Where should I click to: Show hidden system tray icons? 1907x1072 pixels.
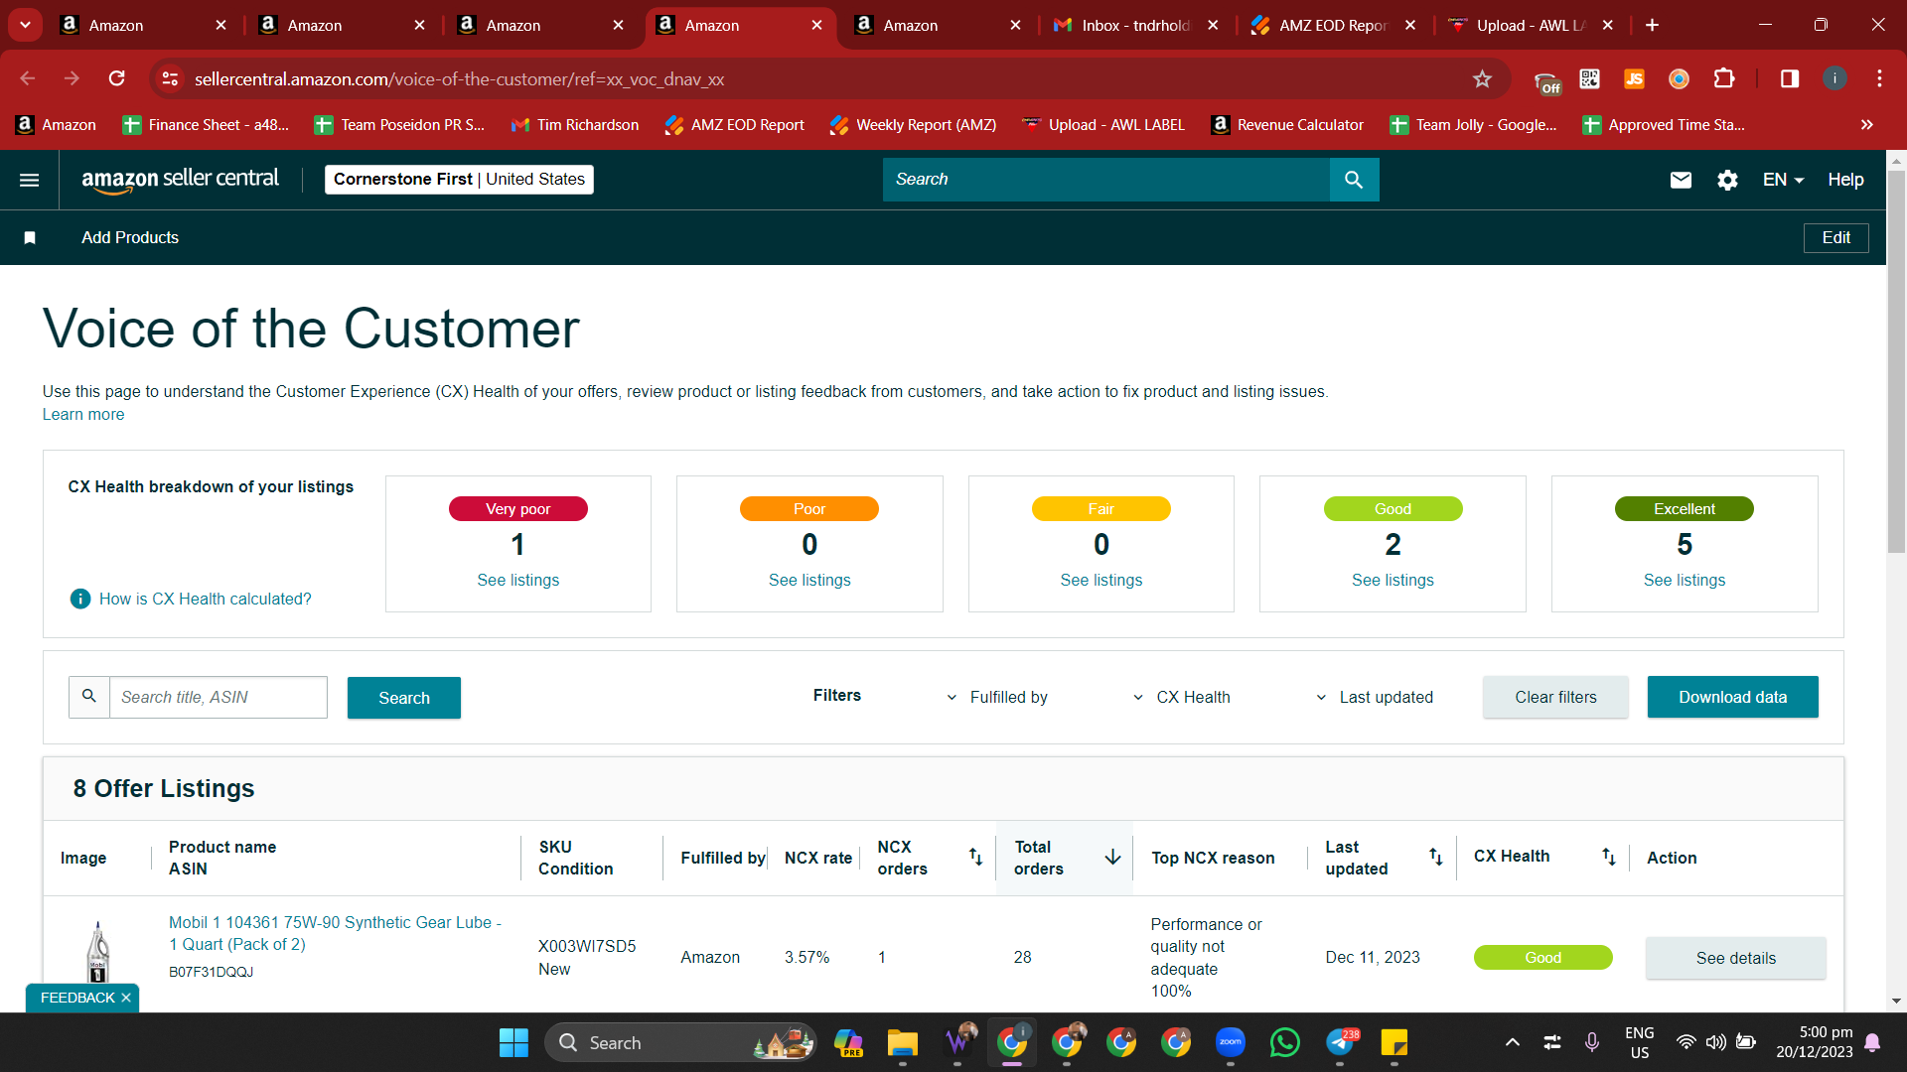1512,1042
